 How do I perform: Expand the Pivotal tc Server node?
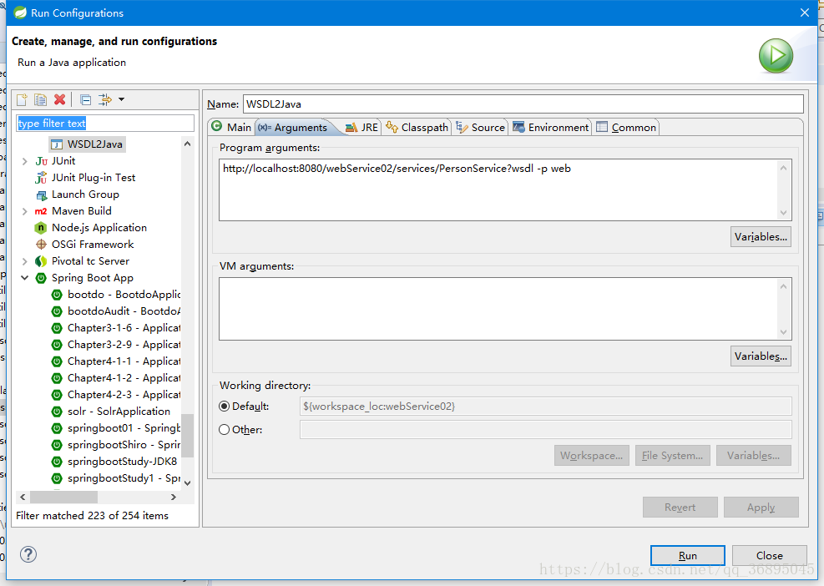pos(25,262)
